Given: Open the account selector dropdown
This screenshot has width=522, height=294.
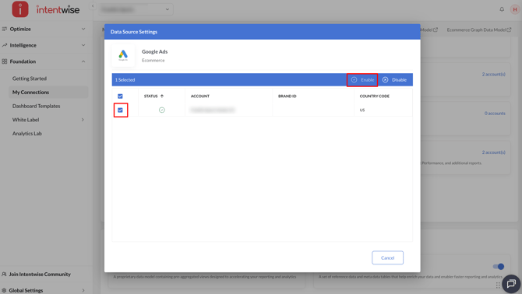Looking at the screenshot, I should (136, 9).
